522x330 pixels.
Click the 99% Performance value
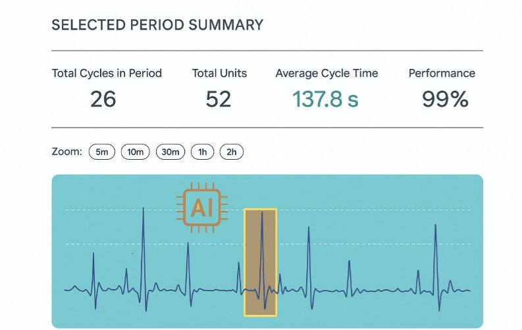pyautogui.click(x=445, y=99)
